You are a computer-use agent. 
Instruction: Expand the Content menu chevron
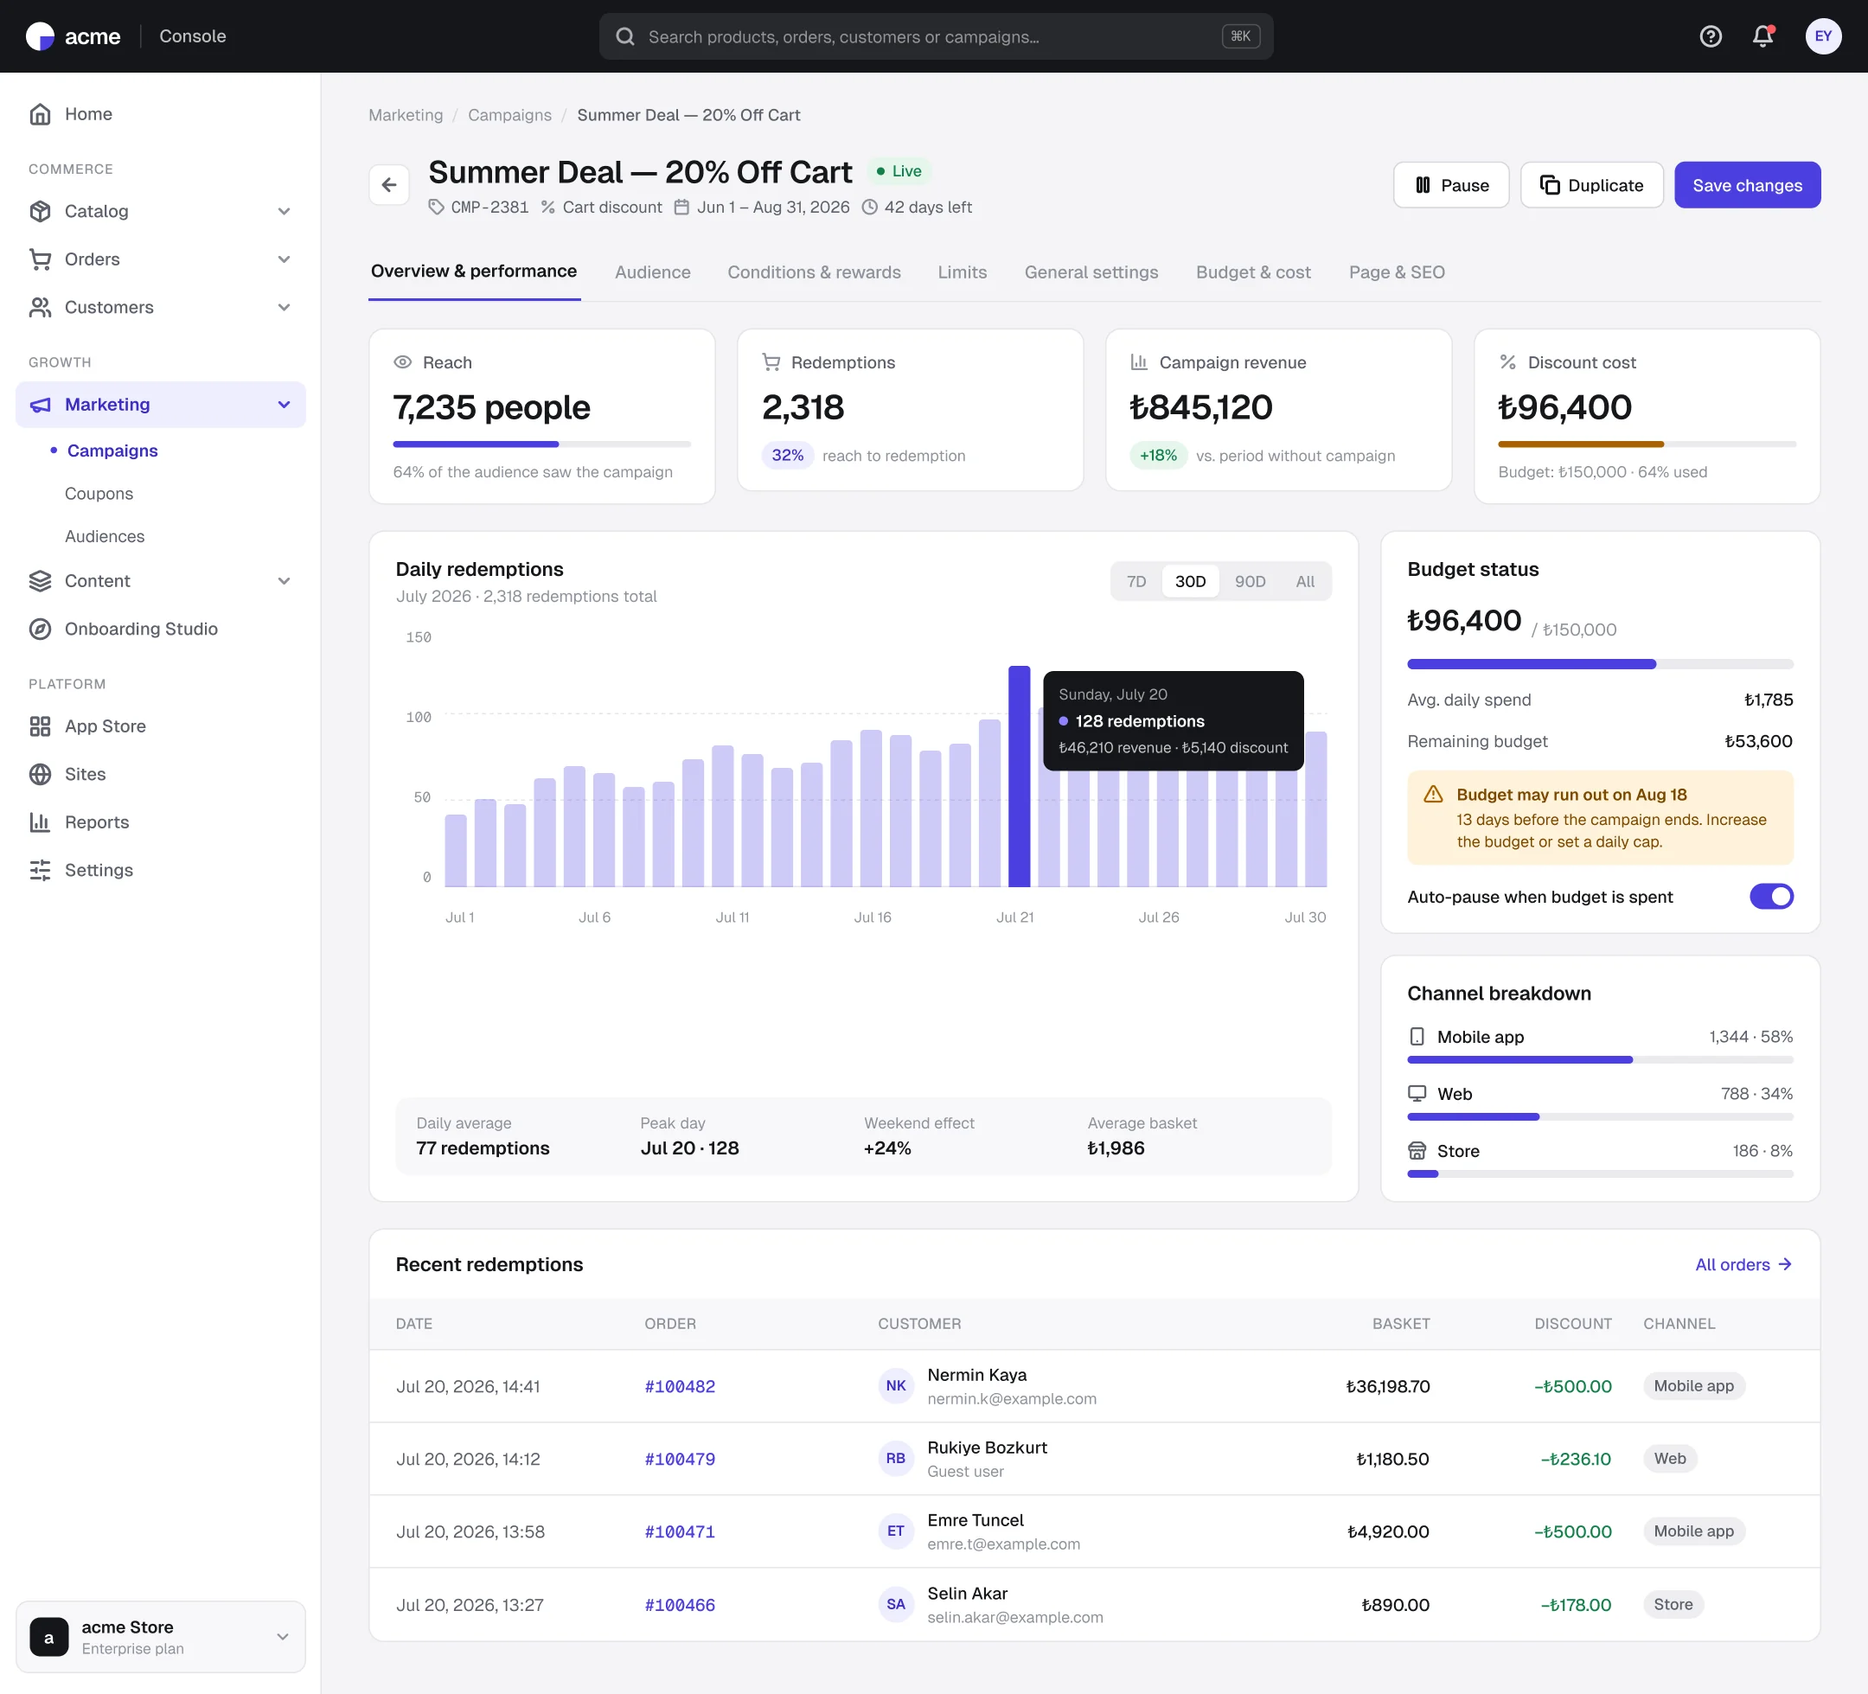tap(285, 581)
